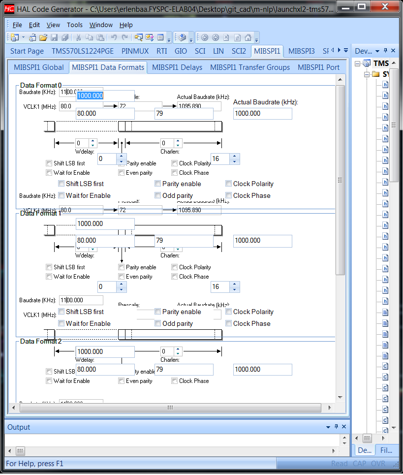Click the TMS root node icon in tree
The image size is (403, 475).
pos(367,63)
